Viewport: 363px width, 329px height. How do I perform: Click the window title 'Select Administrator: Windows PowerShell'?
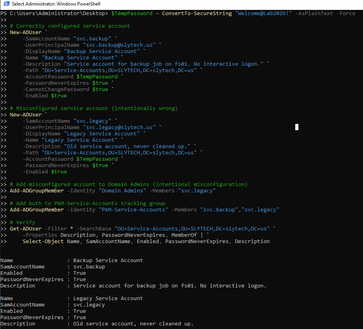pos(56,4)
